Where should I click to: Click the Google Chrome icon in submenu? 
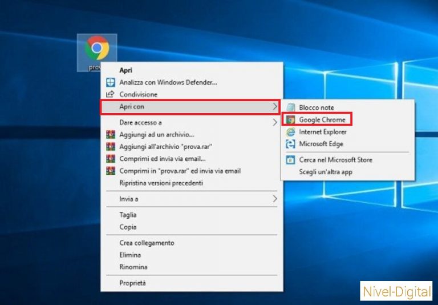point(291,120)
